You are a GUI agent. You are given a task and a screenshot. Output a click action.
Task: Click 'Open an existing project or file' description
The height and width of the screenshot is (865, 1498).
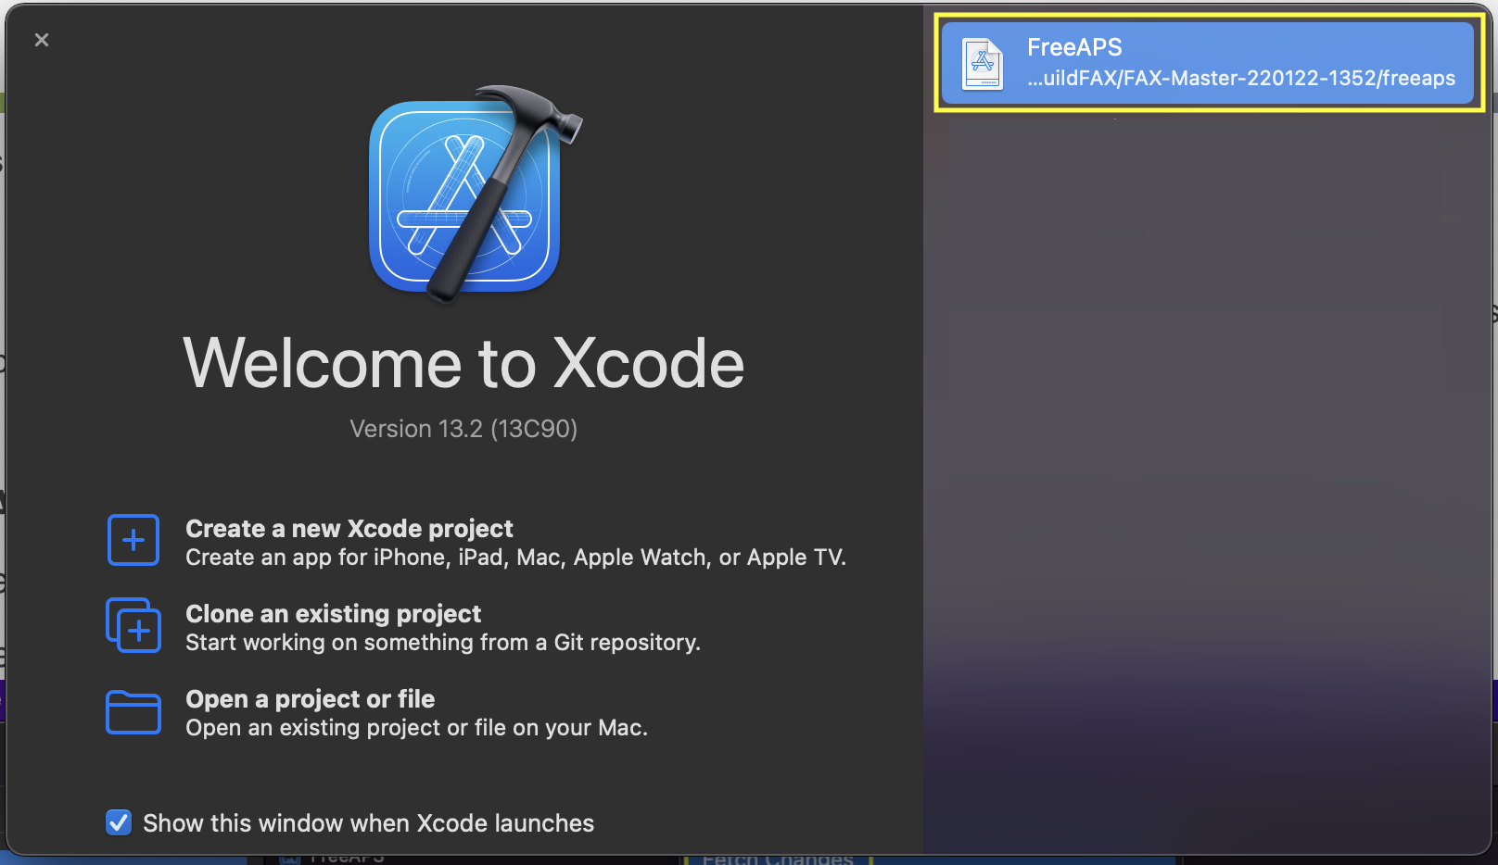tap(416, 728)
